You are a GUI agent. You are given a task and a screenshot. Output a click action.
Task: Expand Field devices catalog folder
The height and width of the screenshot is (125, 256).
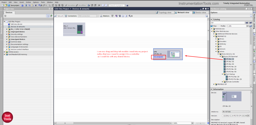(212, 29)
